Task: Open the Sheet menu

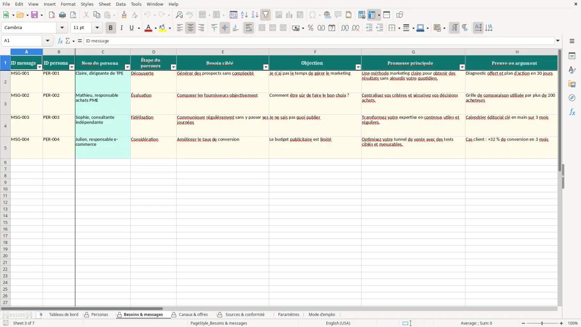Action: [x=105, y=4]
